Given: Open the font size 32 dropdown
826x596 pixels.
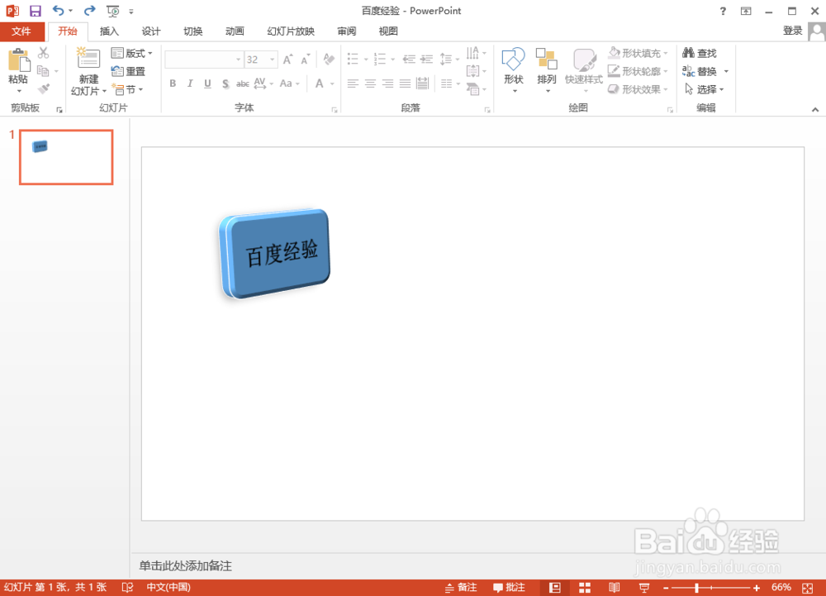Looking at the screenshot, I should coord(272,60).
